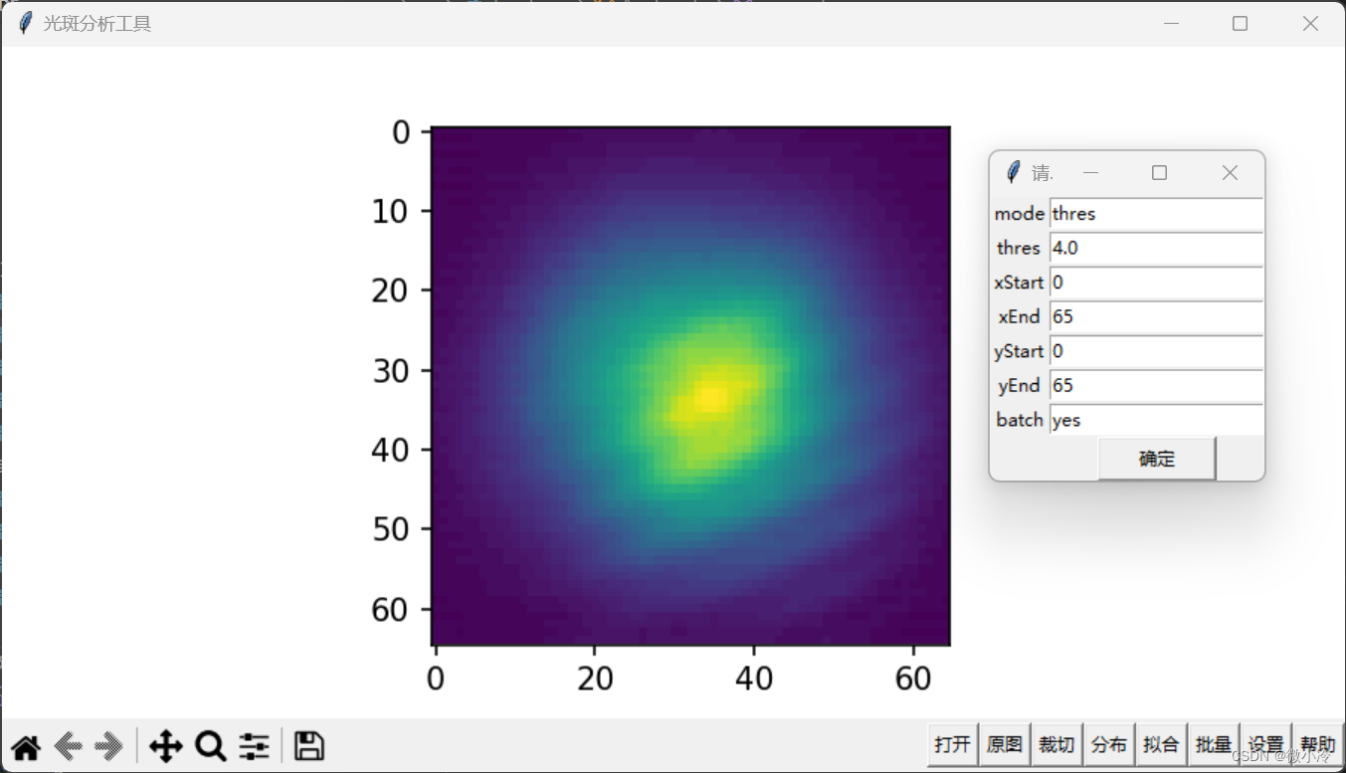This screenshot has height=773, width=1346.
Task: Click the 拟合 button
Action: click(x=1161, y=745)
